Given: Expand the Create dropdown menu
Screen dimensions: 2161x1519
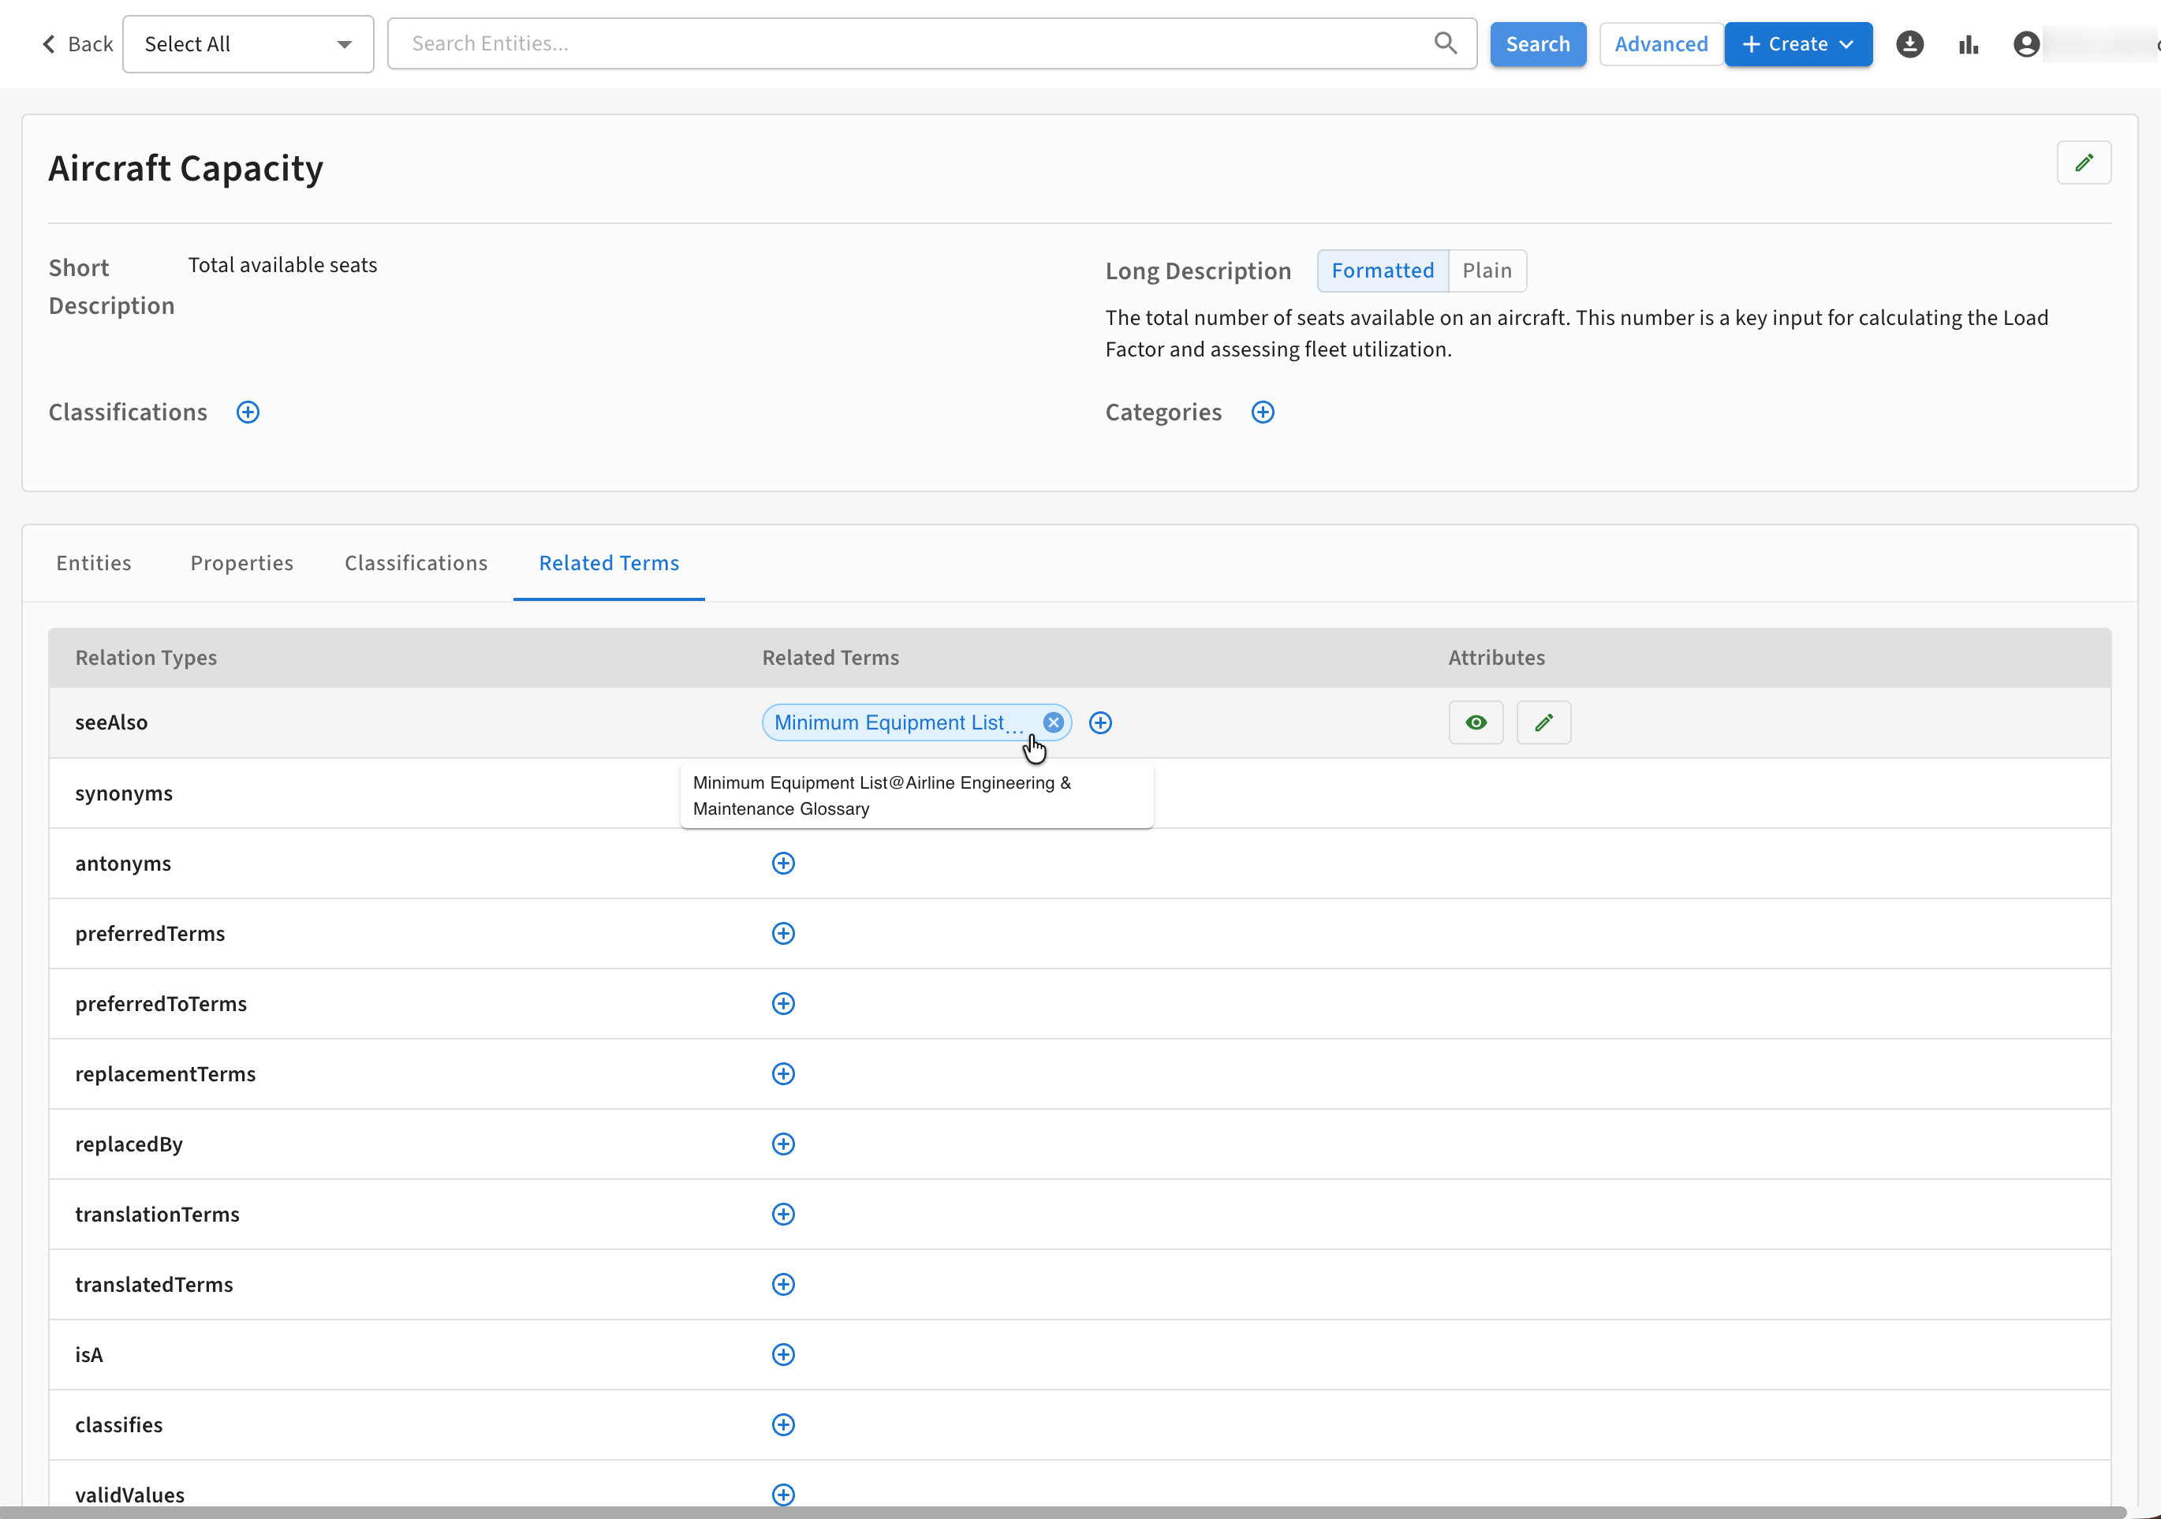Looking at the screenshot, I should point(1797,44).
